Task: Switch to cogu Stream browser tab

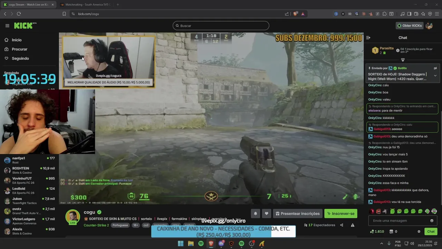Action: (x=28, y=4)
